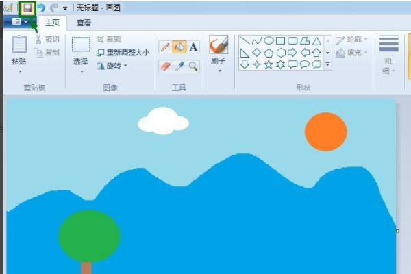Select the Fill with color bucket tool
Image resolution: width=411 pixels, height=274 pixels.
pos(179,47)
